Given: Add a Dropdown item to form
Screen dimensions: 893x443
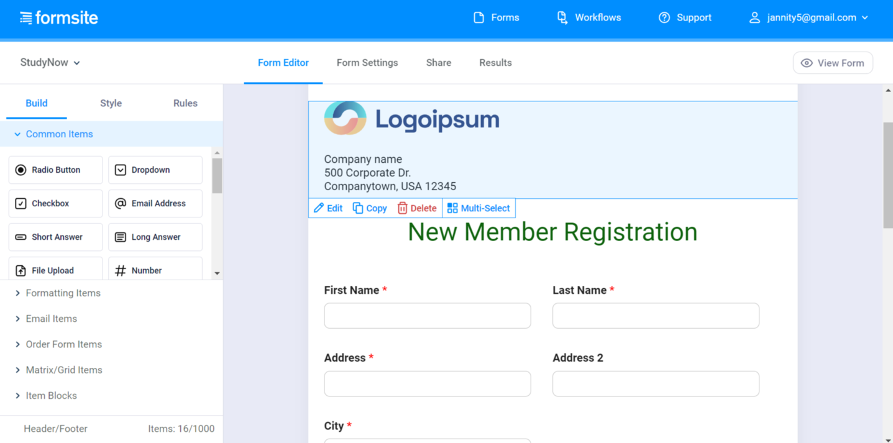Looking at the screenshot, I should click(x=155, y=170).
